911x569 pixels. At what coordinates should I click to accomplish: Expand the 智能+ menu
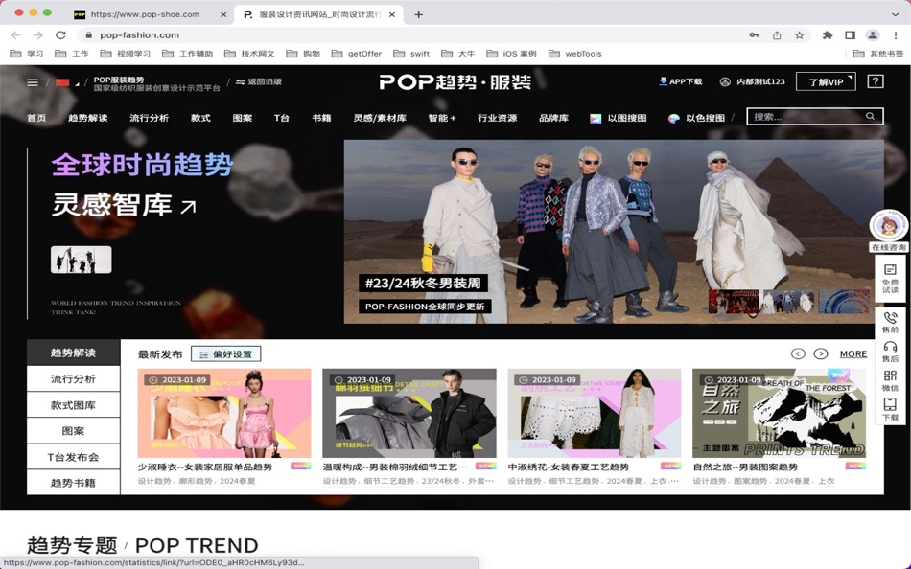(442, 118)
